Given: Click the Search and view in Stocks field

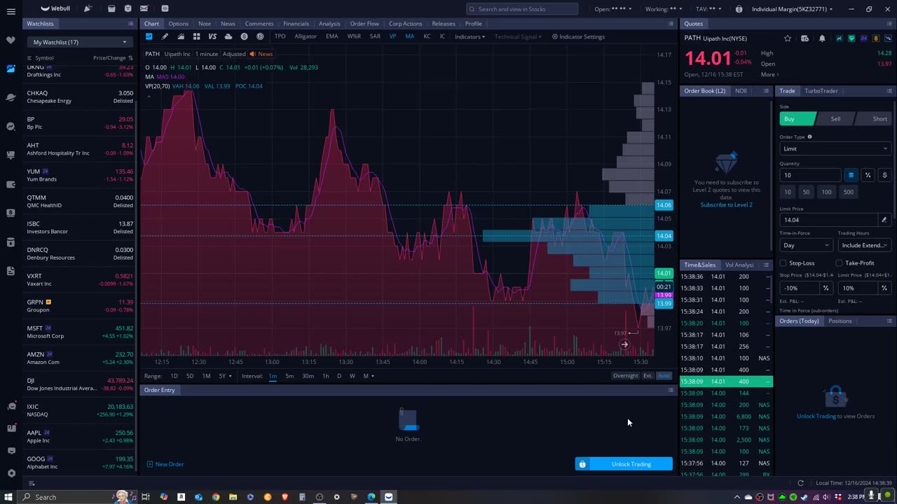Looking at the screenshot, I should 522,9.
